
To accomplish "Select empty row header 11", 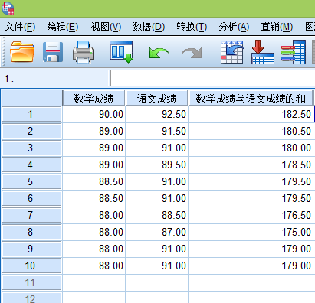I will pos(31,282).
